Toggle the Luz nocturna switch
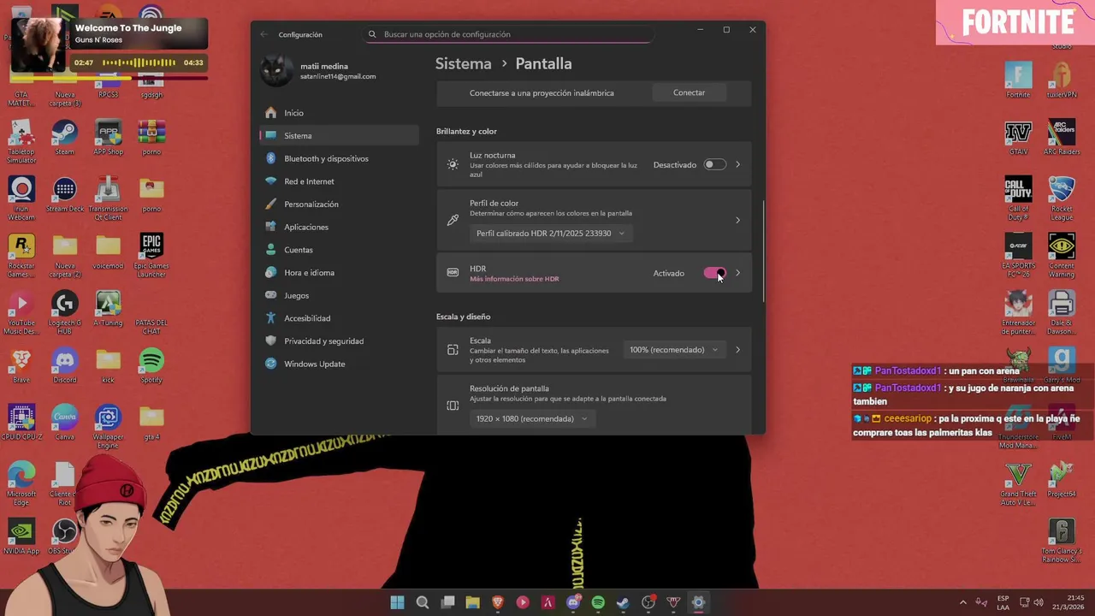The width and height of the screenshot is (1095, 616). click(714, 164)
